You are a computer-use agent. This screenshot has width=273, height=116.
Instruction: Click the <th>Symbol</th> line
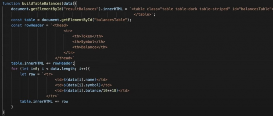[89, 42]
